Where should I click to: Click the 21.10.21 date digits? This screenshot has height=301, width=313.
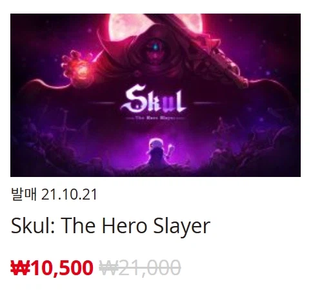tap(69, 194)
